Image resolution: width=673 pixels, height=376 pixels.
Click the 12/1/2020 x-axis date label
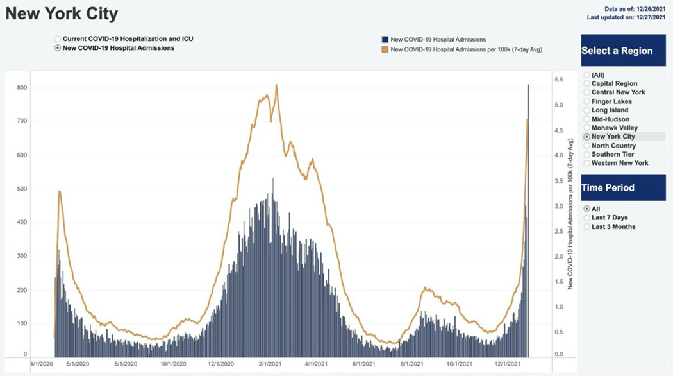coord(220,364)
